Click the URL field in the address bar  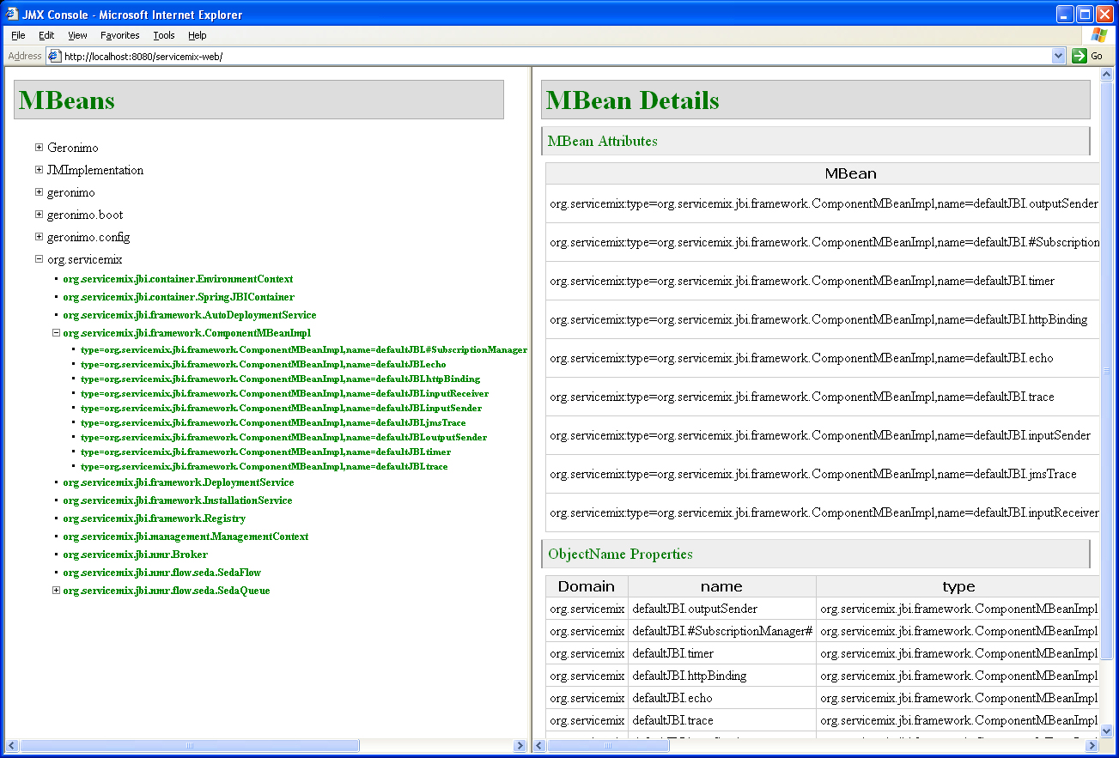[556, 56]
